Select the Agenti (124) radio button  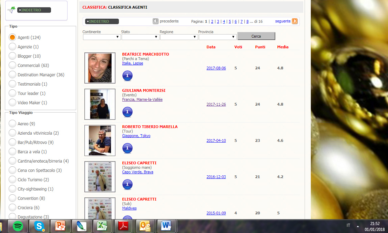[12, 37]
